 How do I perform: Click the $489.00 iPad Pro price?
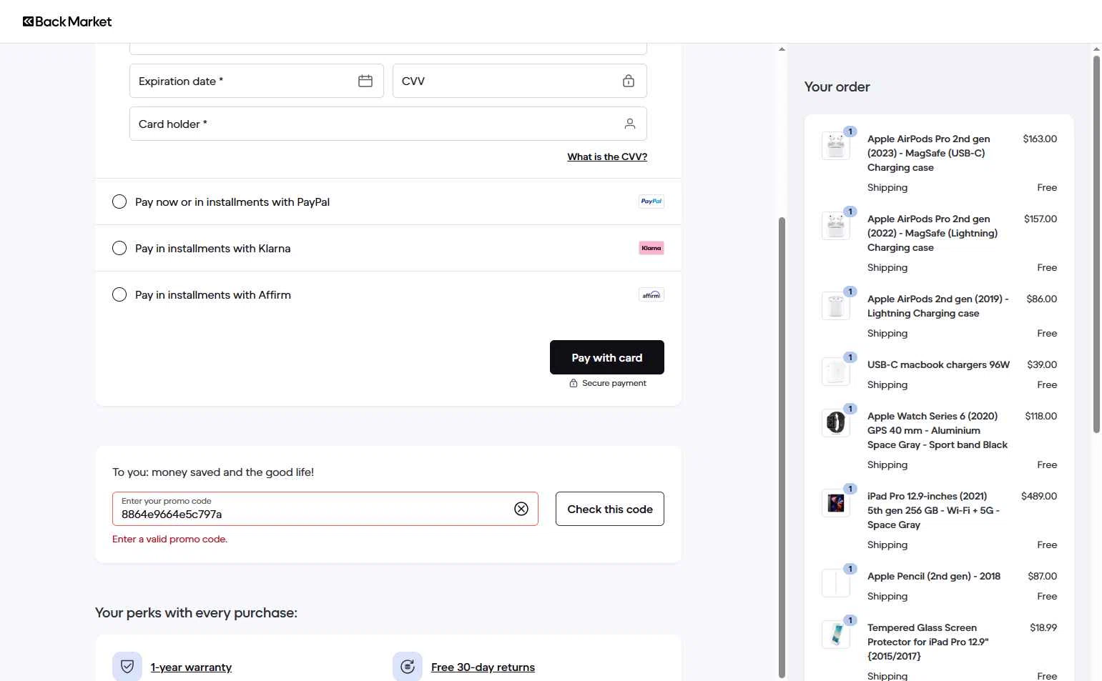coord(1039,496)
